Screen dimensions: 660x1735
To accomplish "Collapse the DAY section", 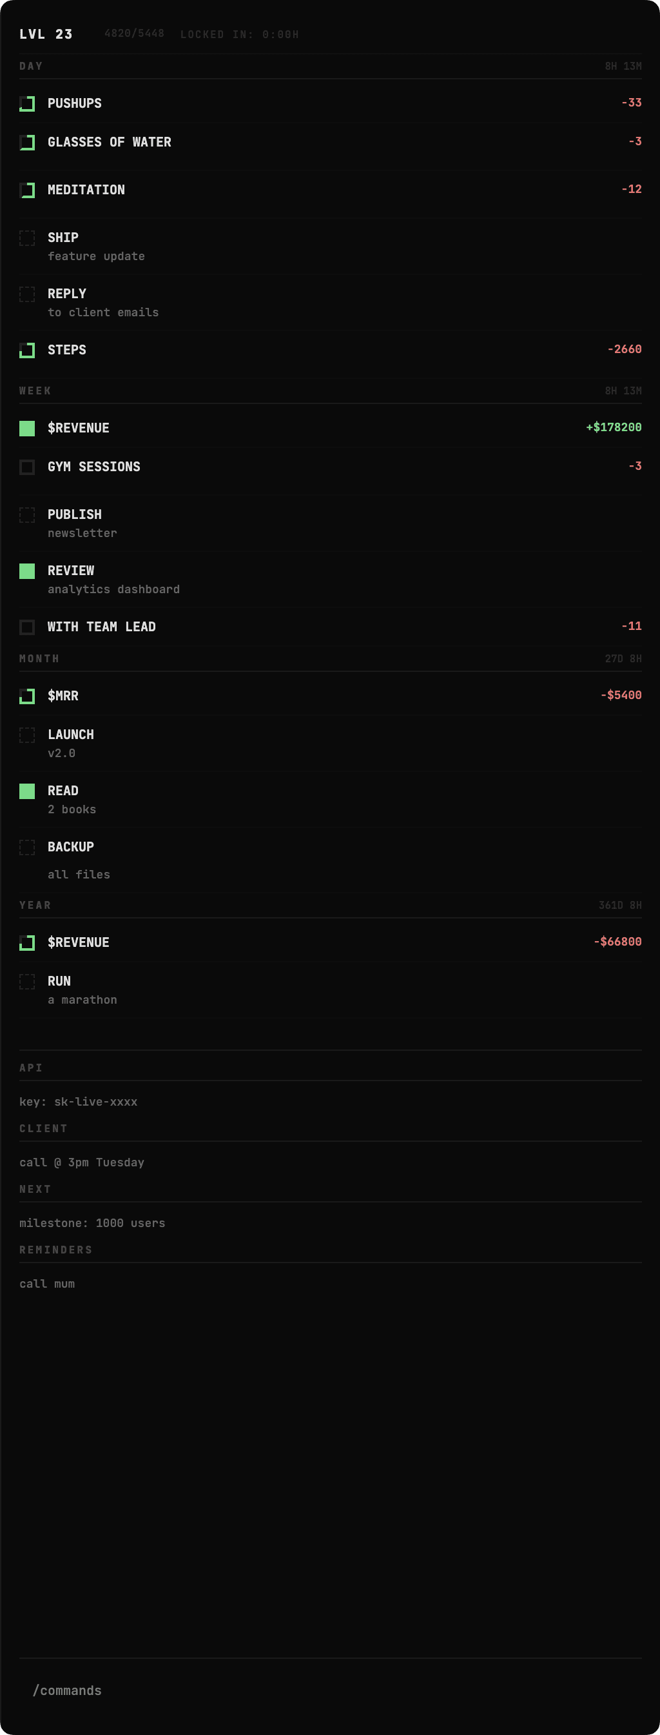I will (x=31, y=66).
